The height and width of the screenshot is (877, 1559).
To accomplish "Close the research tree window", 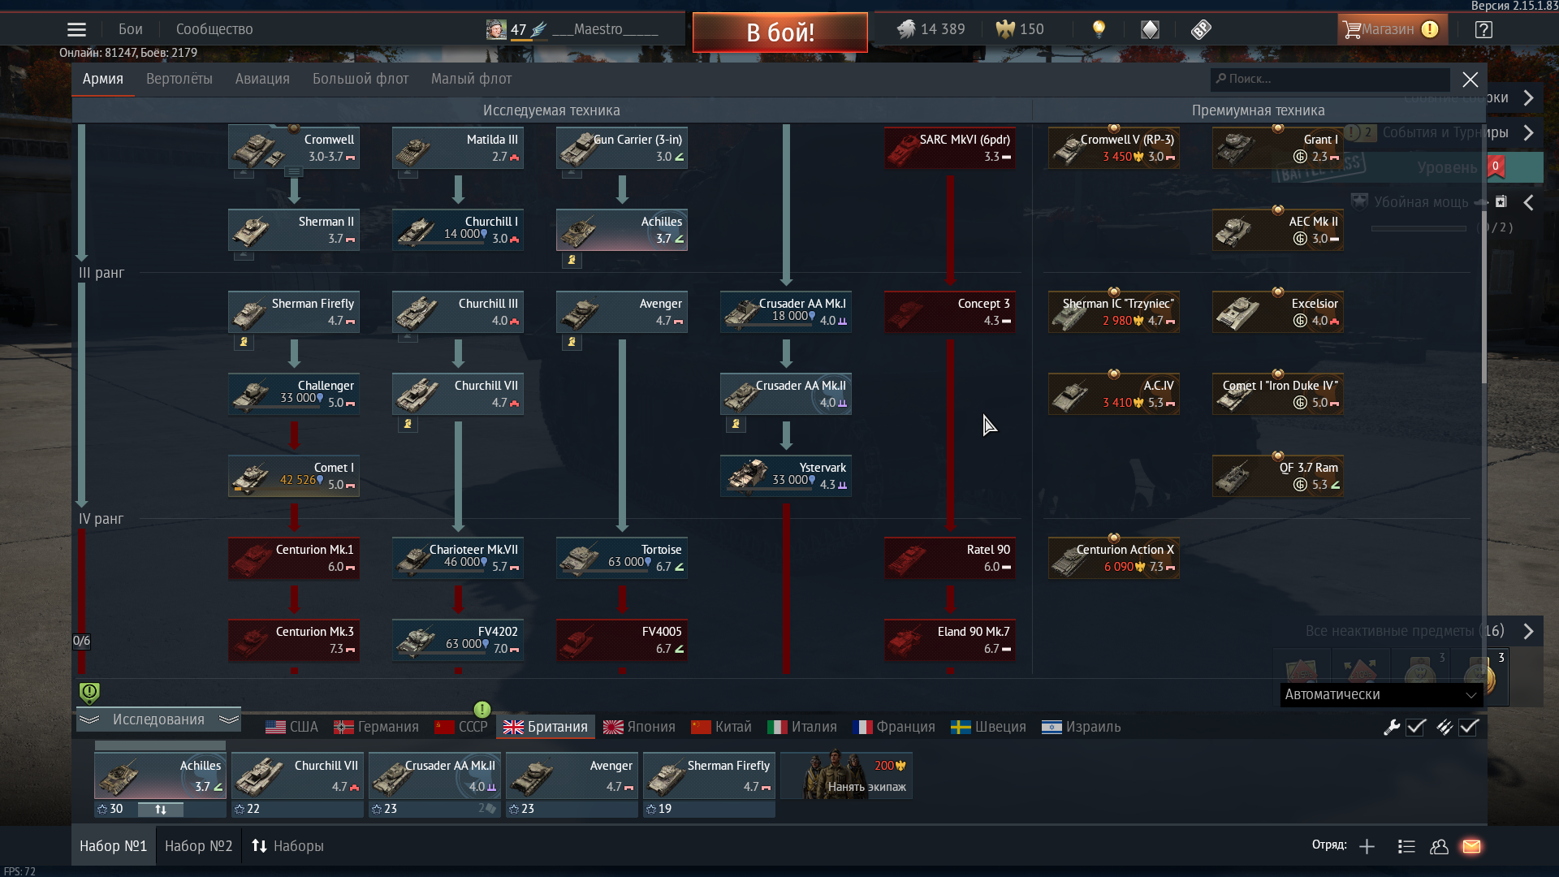I will 1470,79.
